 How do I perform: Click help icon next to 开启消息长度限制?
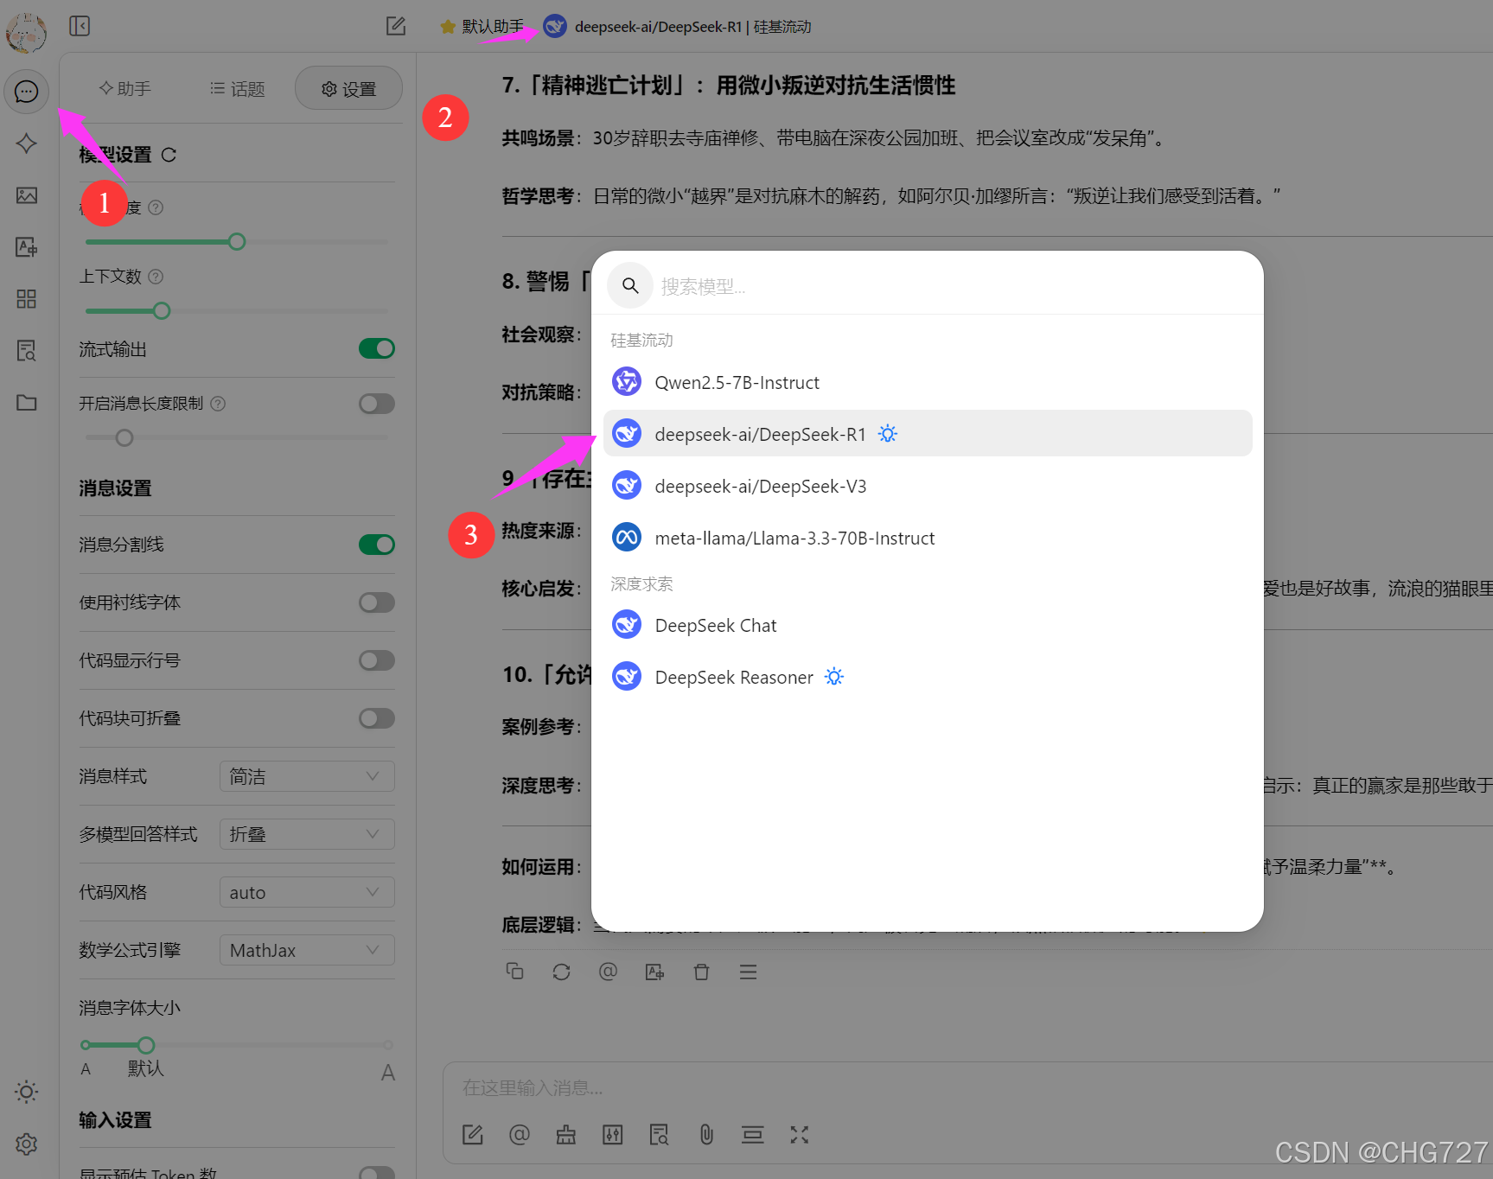(218, 404)
